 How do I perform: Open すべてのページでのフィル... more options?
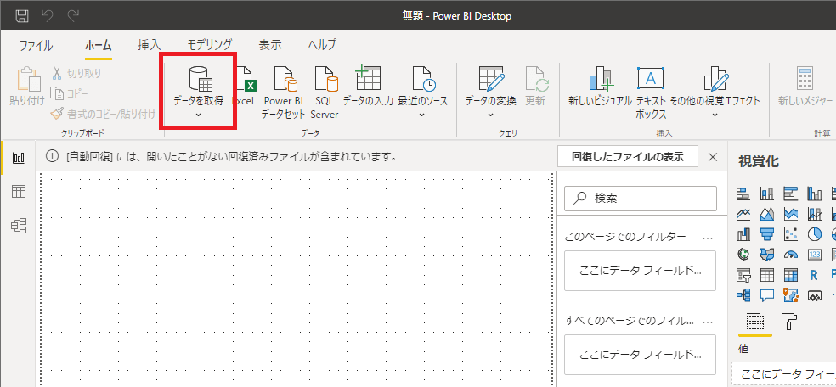(x=708, y=322)
